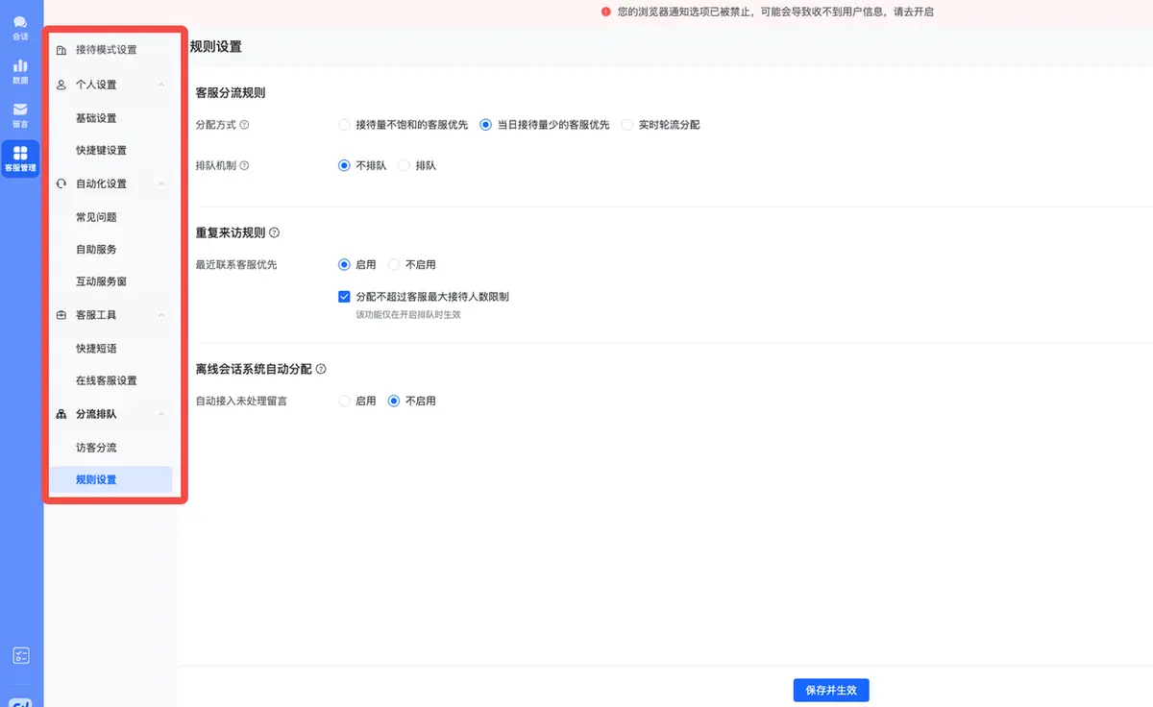Open the checklist icon in left rail
The image size is (1153, 707).
point(21,655)
